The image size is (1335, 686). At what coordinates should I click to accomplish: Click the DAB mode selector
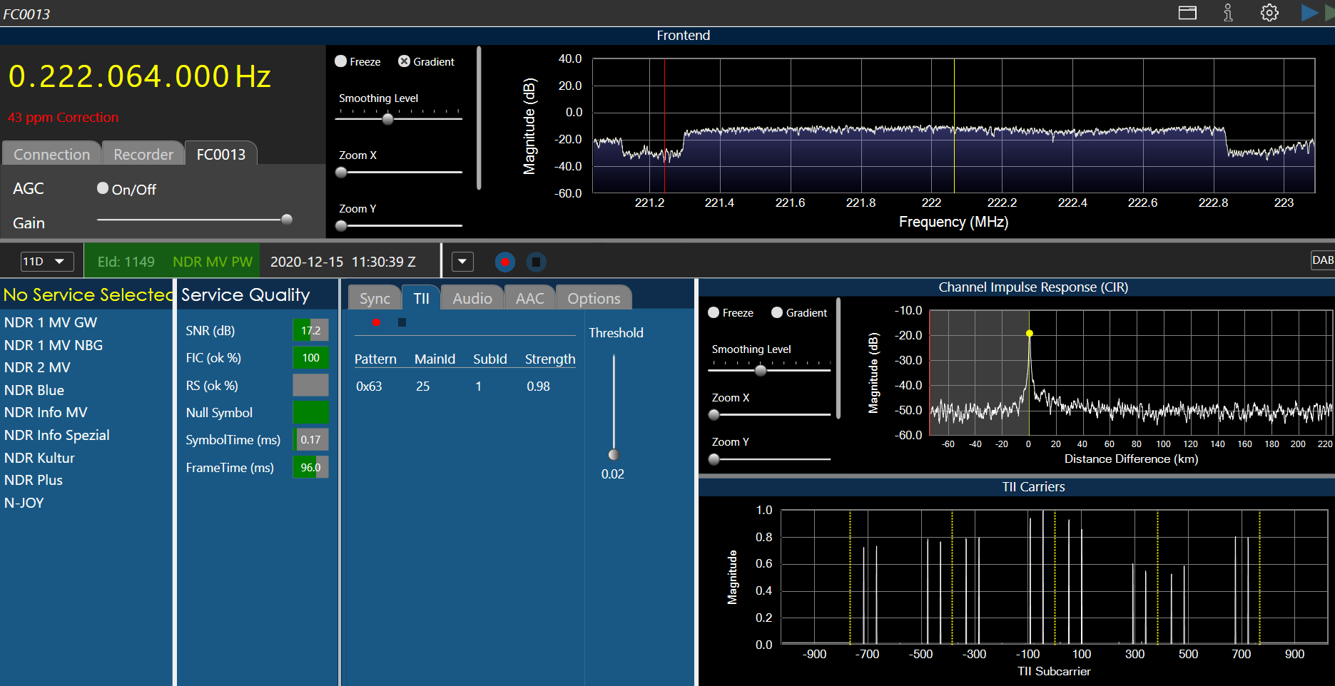pyautogui.click(x=1322, y=260)
